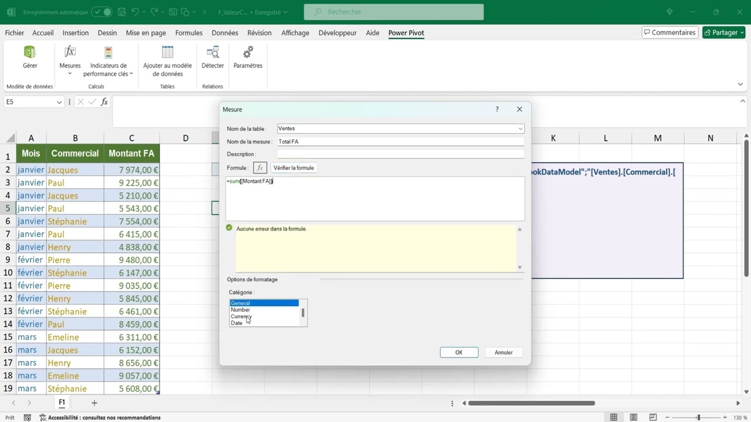The width and height of the screenshot is (751, 422).
Task: Click the Redo arrow icon
Action: tap(155, 12)
